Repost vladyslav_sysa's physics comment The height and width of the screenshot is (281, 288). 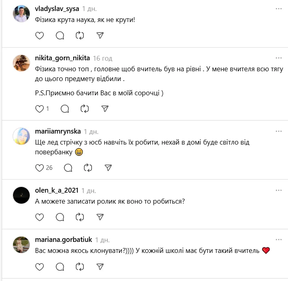(80, 35)
